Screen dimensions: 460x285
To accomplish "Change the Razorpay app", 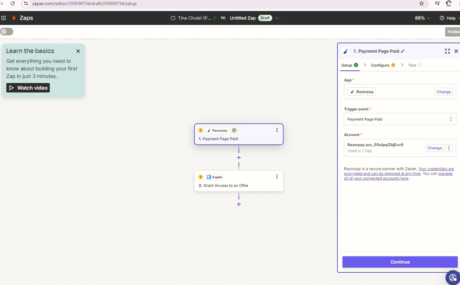I will click(x=444, y=92).
